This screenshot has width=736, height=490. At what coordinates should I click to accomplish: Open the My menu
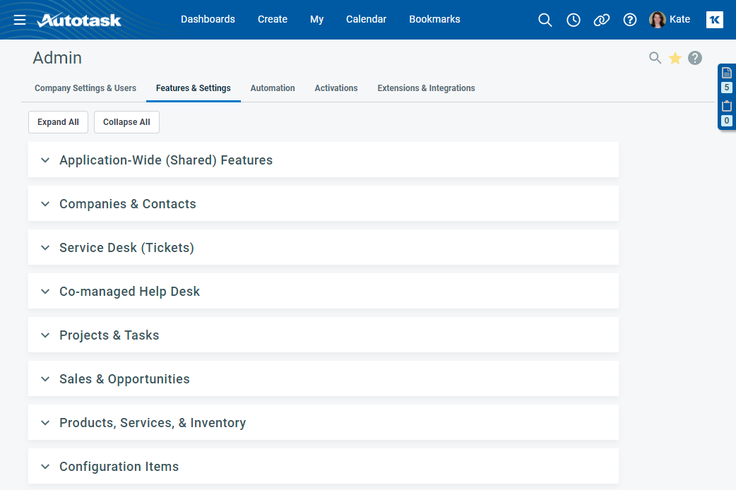click(x=317, y=19)
